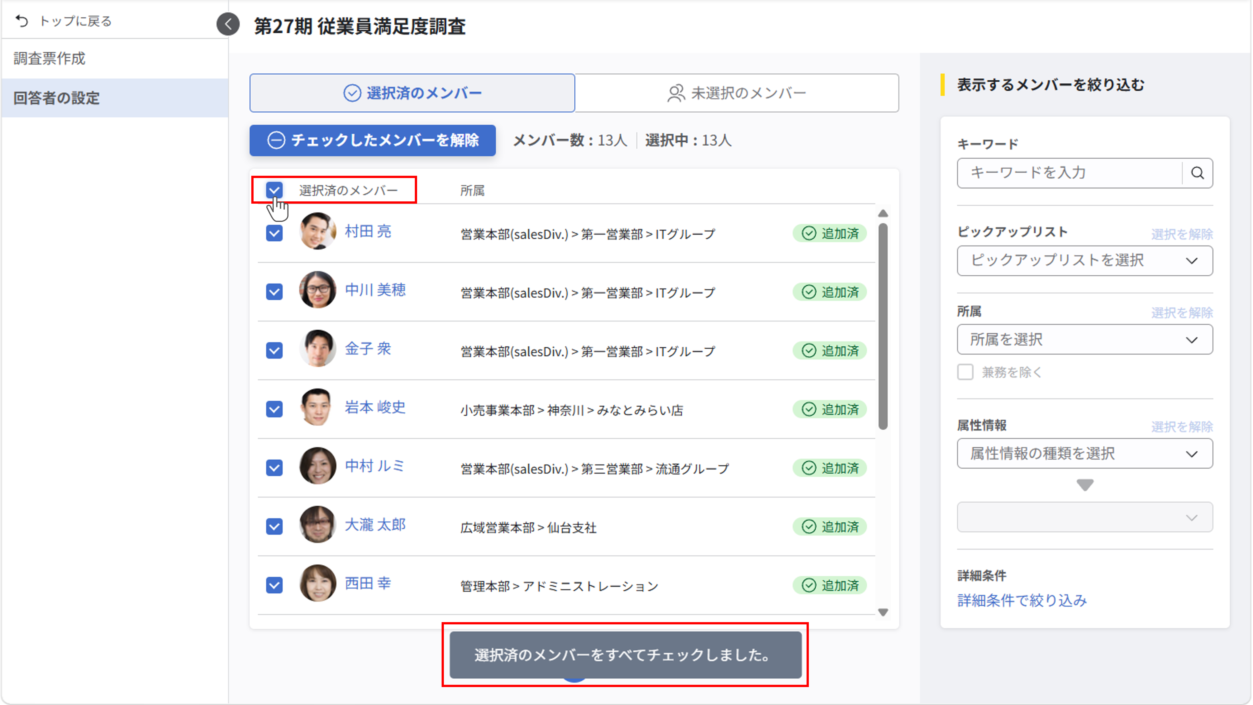This screenshot has width=1253, height=705.
Task: Open 西田 幸 name link
Action: pyautogui.click(x=368, y=583)
